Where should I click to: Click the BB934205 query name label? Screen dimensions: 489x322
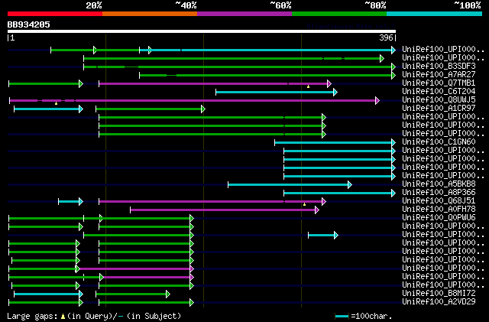[29, 24]
